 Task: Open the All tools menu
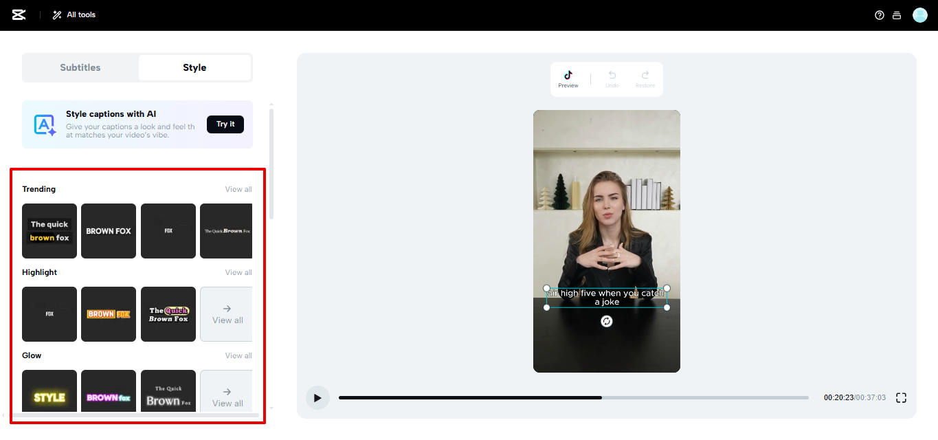click(73, 14)
